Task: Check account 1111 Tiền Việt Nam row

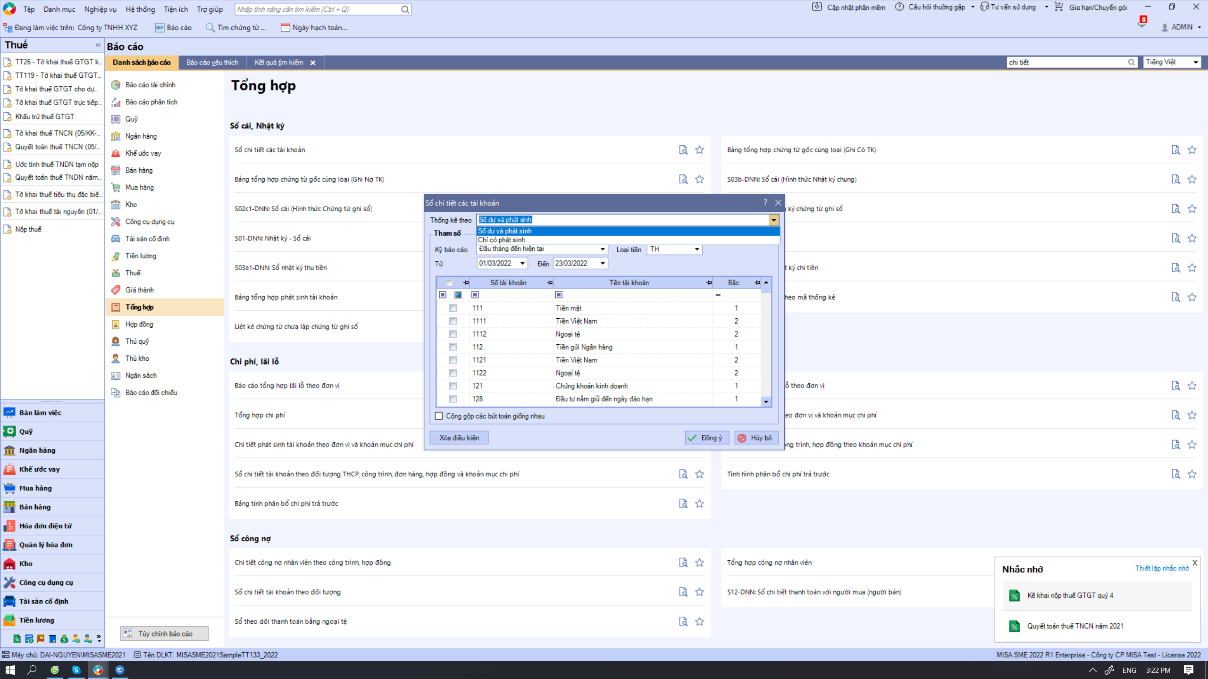Action: pyautogui.click(x=453, y=321)
